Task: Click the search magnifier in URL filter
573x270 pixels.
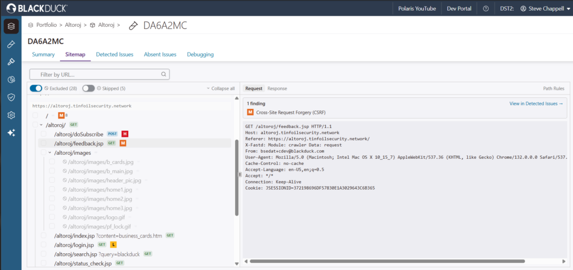Action: click(x=164, y=74)
